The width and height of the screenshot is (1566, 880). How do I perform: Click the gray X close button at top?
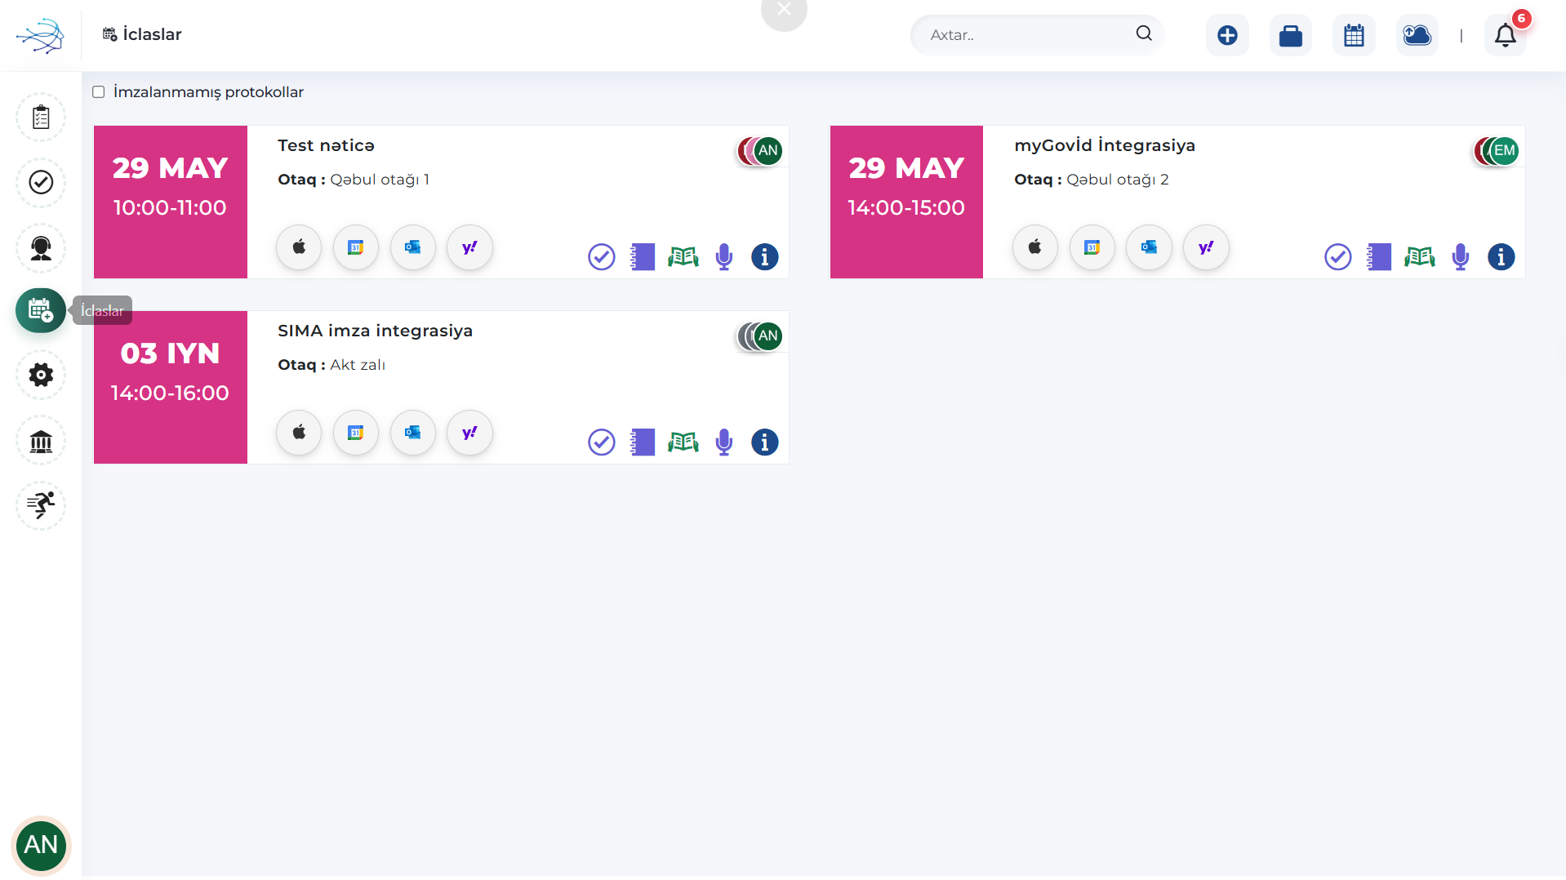[784, 11]
